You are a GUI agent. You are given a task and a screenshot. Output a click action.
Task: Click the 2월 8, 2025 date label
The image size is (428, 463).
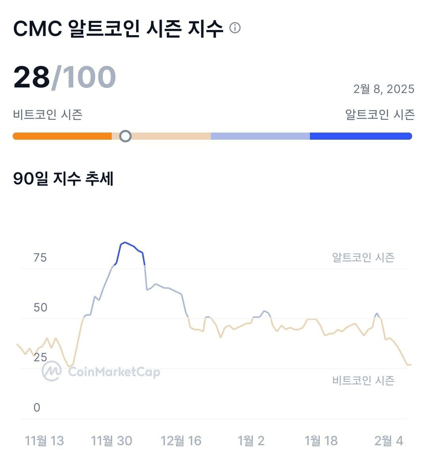(x=384, y=89)
